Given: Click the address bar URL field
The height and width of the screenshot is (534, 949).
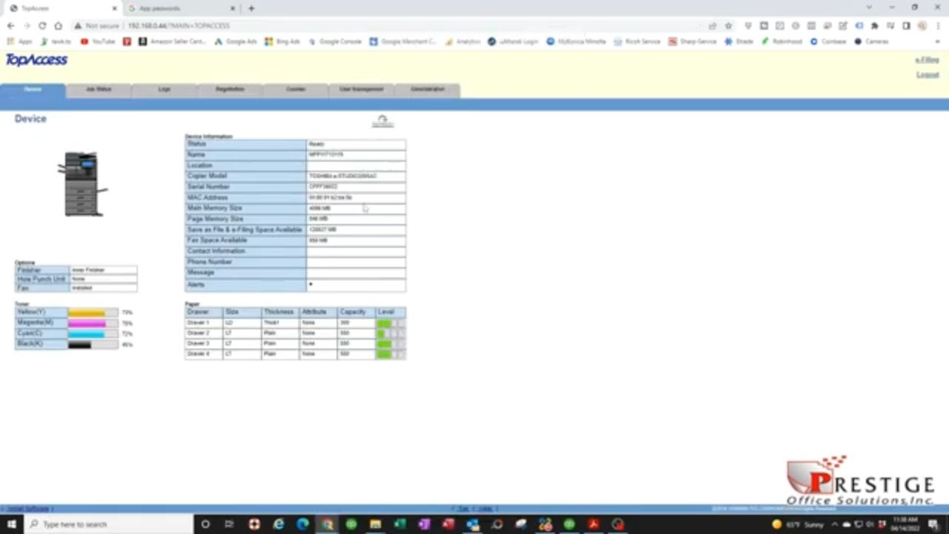Looking at the screenshot, I should 386,26.
